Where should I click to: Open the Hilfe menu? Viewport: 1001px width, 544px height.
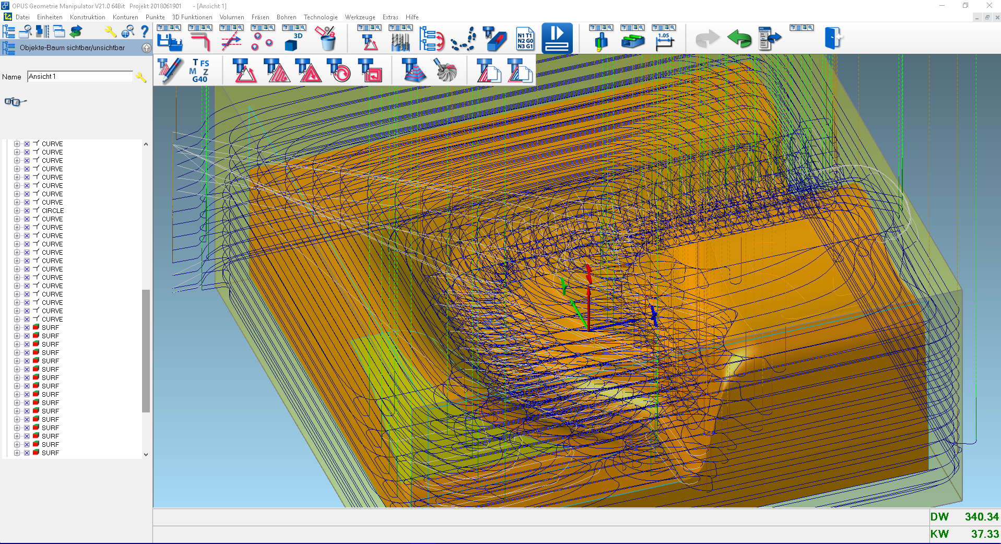412,17
